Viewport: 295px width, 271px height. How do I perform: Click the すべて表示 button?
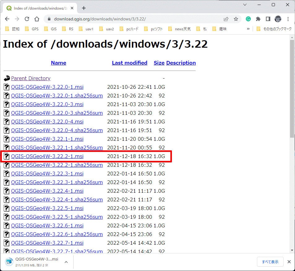point(270,261)
